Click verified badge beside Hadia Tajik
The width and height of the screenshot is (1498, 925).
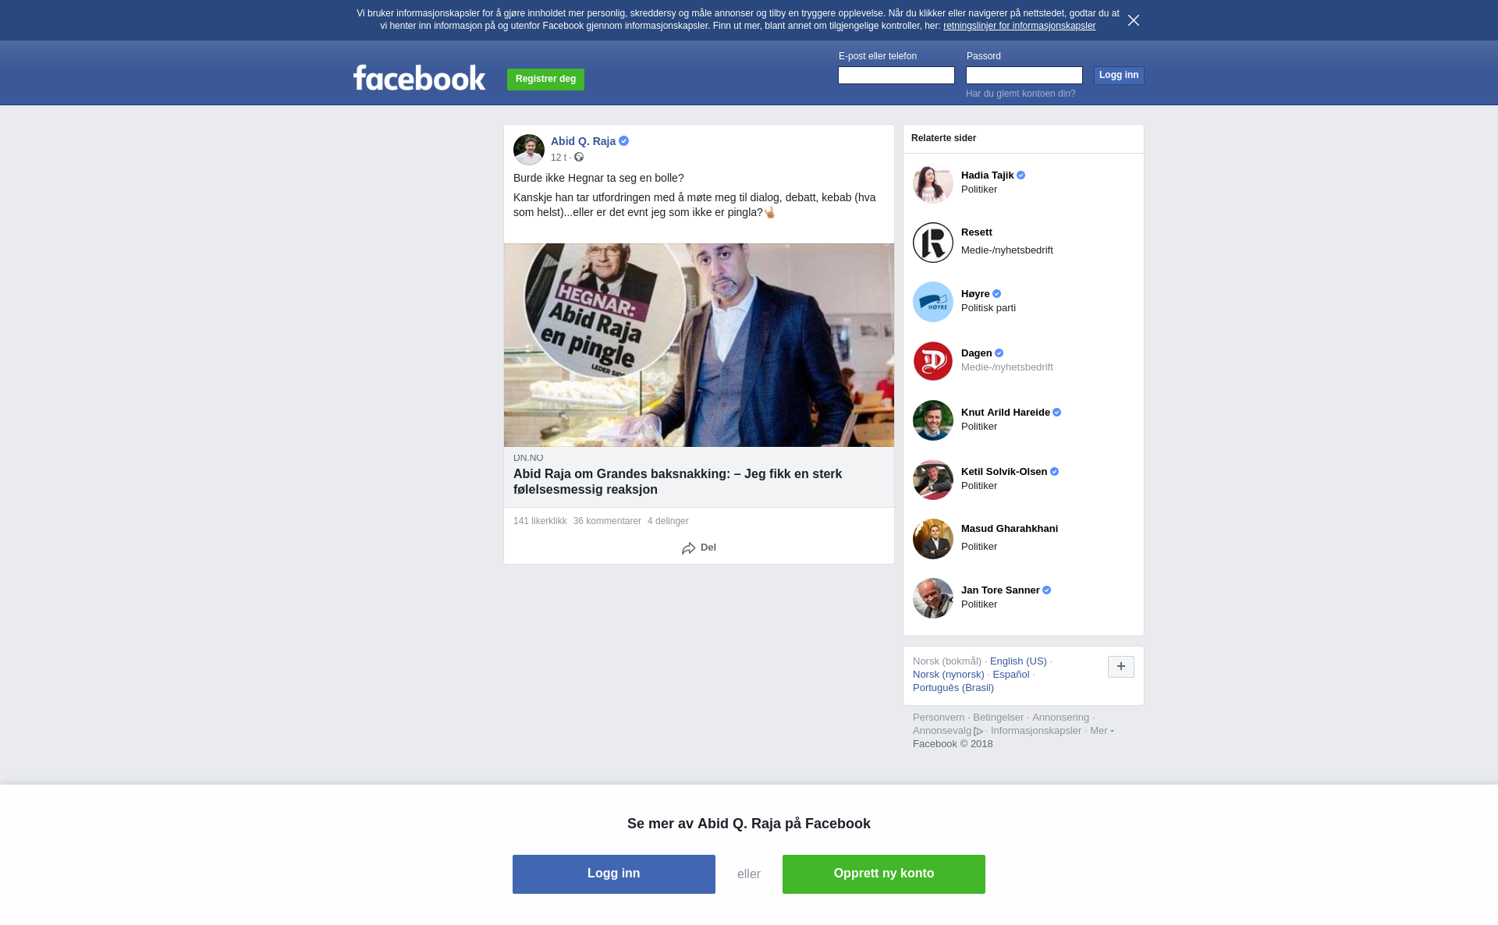click(1021, 175)
